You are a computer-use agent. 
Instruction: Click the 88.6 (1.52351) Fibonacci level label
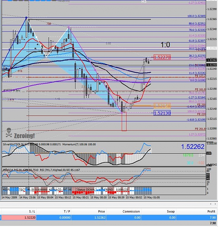click(197, 23)
